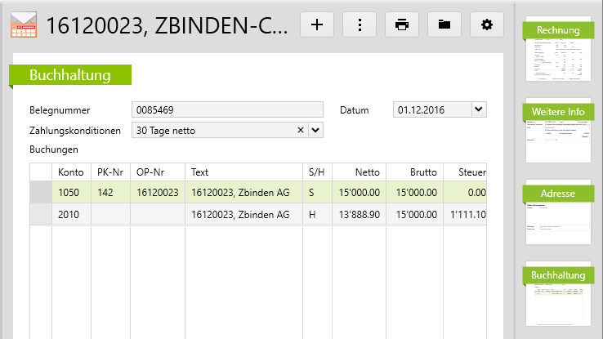Image resolution: width=603 pixels, height=339 pixels.
Task: Click the Netto cell showing 13'888.90
Action: [360, 214]
